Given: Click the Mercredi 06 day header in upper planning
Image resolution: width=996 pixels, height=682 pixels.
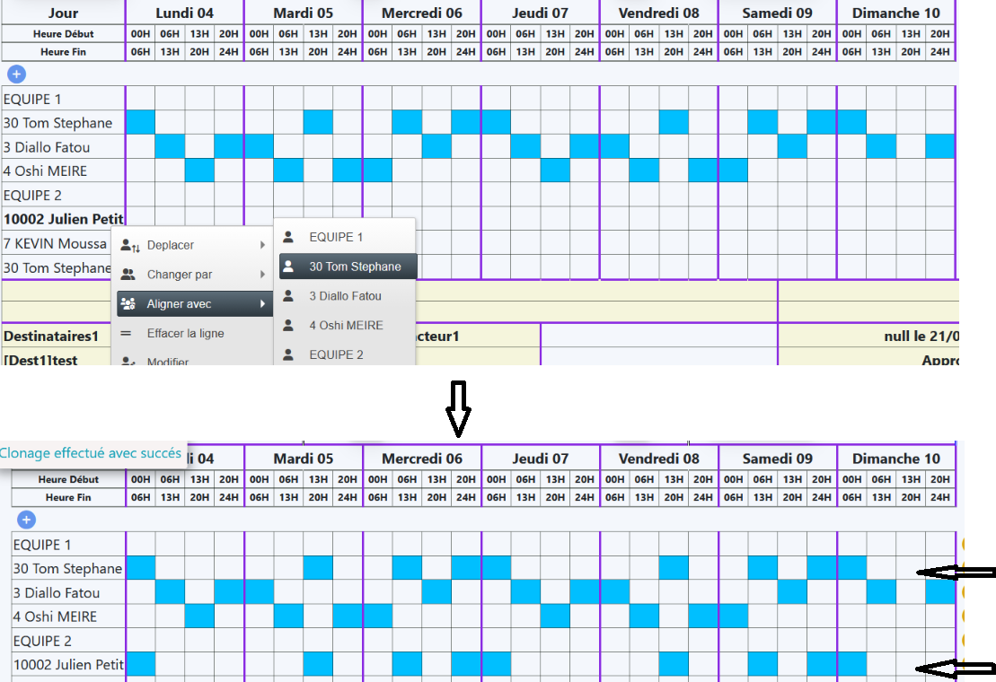Looking at the screenshot, I should (x=422, y=13).
